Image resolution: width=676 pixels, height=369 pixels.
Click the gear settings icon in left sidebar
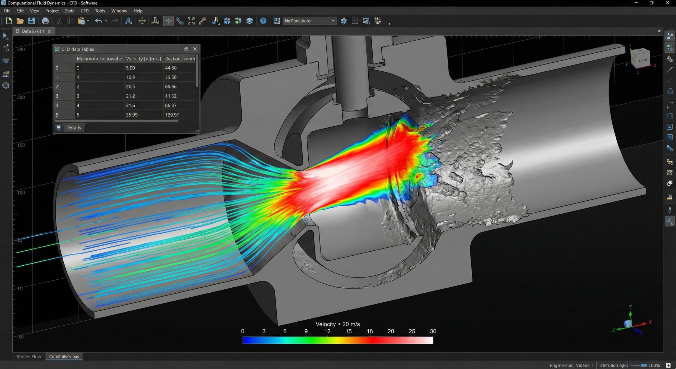click(x=6, y=86)
